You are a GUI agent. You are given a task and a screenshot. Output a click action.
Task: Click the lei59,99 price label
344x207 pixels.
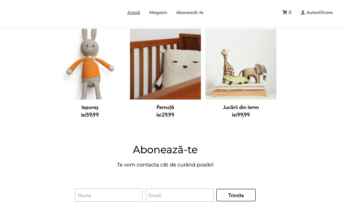[x=90, y=115]
